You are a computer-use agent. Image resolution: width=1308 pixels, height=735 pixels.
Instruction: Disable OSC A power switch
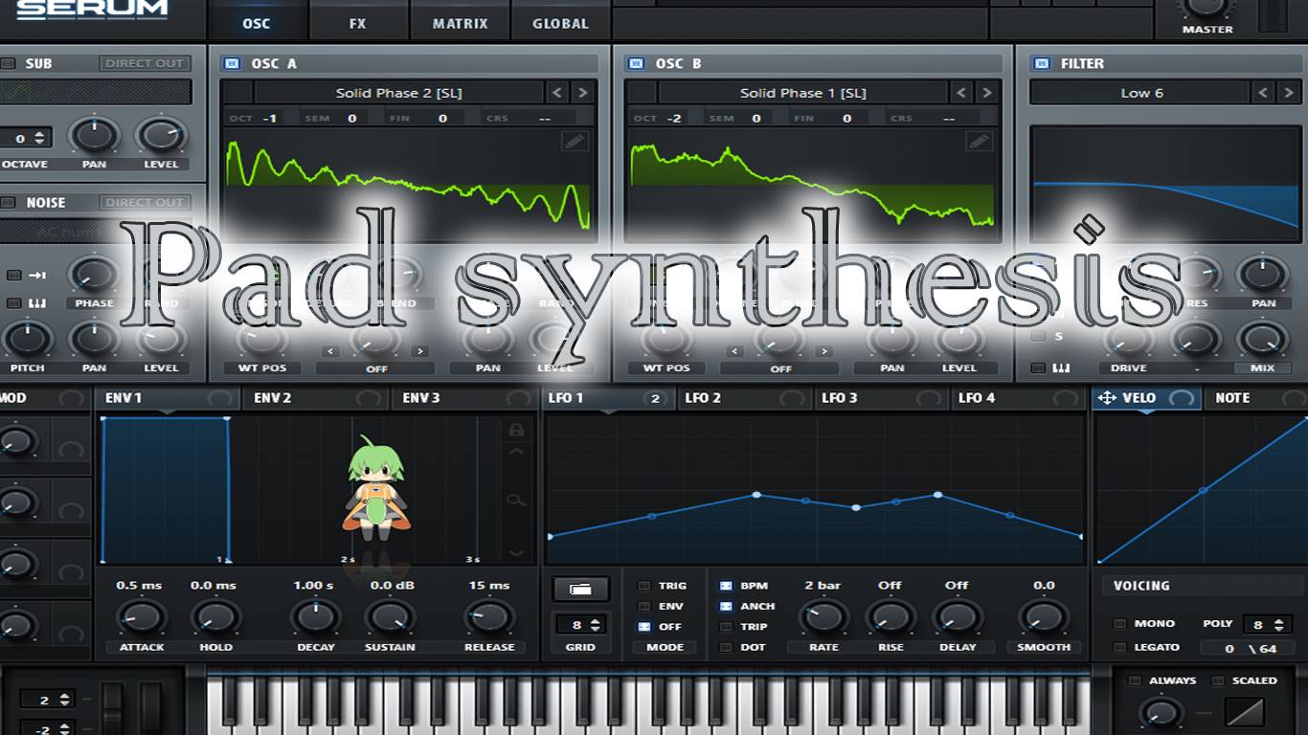pos(231,63)
